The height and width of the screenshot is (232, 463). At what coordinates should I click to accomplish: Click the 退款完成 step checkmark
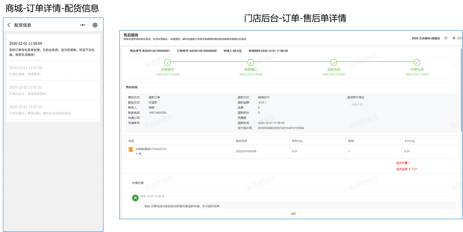coord(334,62)
